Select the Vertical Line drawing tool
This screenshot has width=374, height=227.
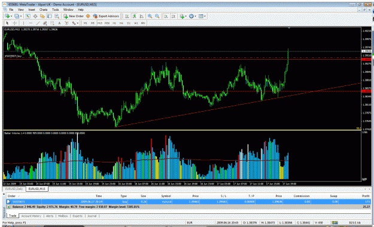click(23, 23)
